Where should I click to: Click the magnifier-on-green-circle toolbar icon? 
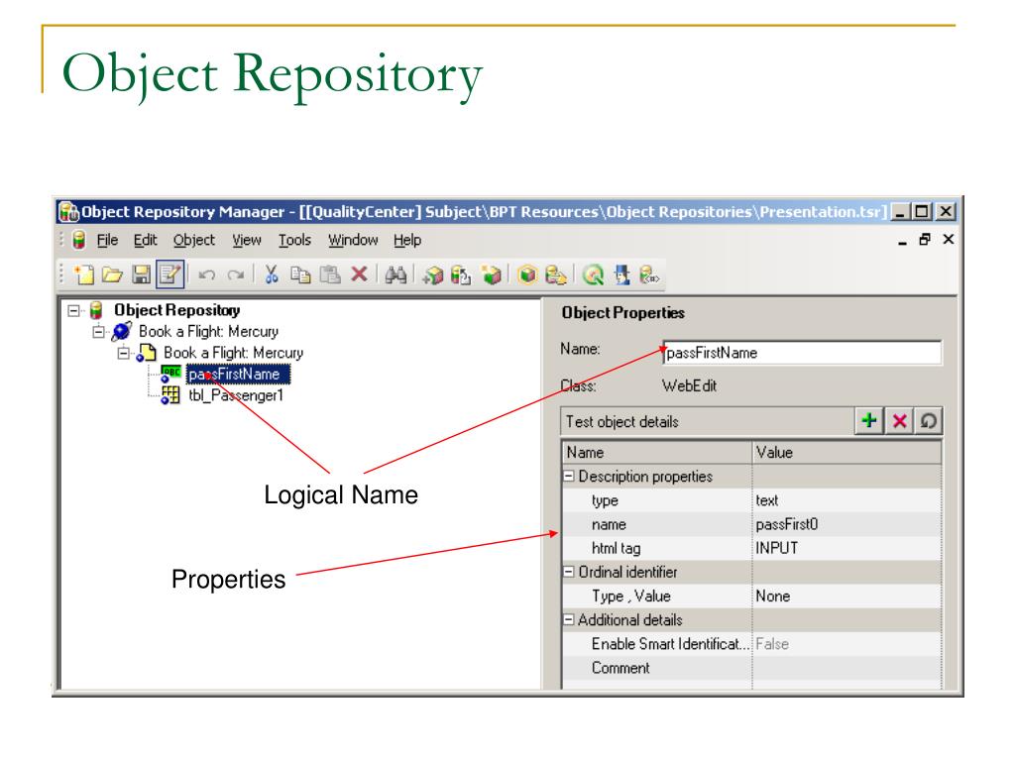pos(593,275)
